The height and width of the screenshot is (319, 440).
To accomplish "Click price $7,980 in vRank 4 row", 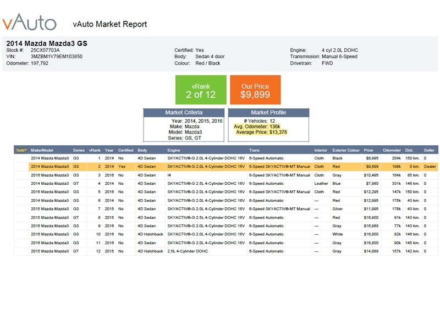I will pos(372,184).
